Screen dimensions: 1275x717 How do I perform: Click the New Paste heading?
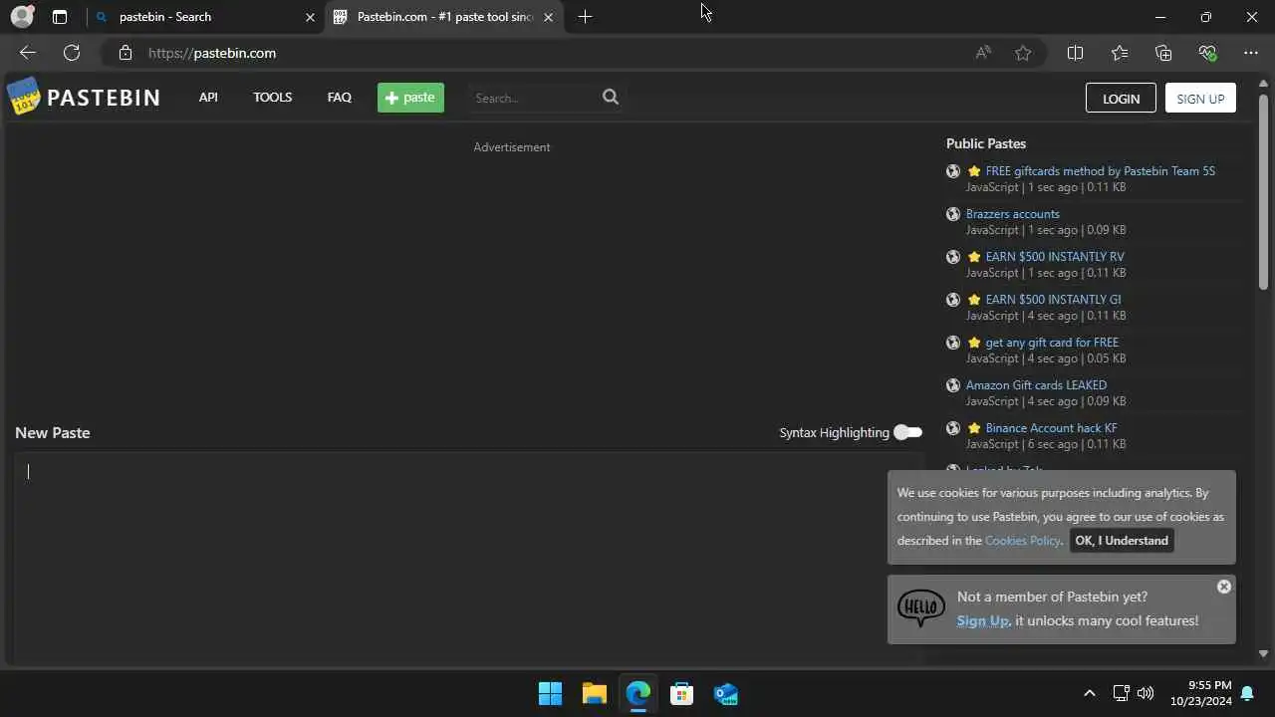tap(53, 432)
